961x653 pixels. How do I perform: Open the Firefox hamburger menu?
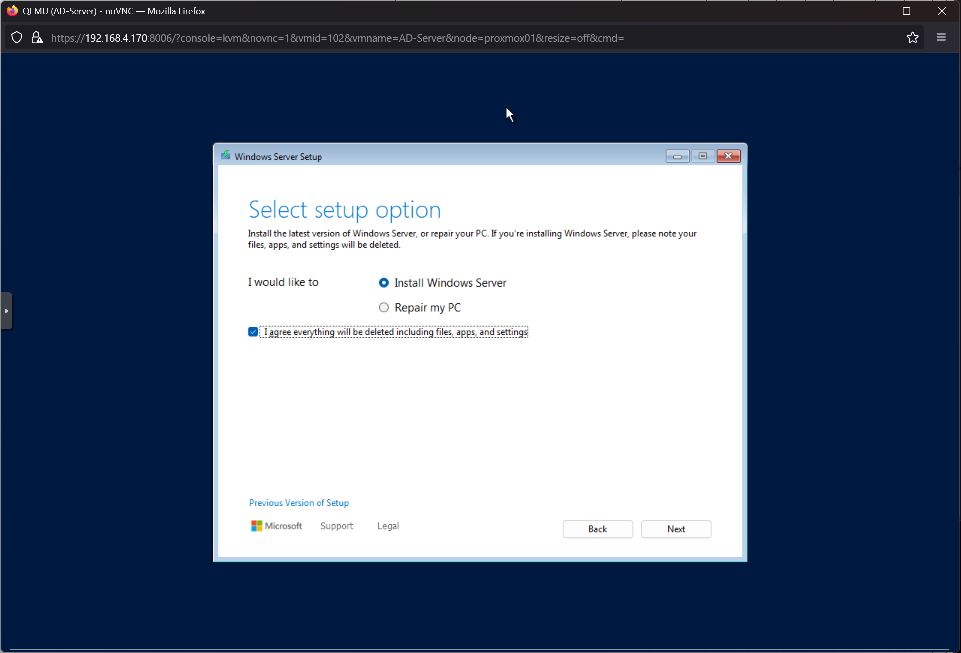[941, 38]
